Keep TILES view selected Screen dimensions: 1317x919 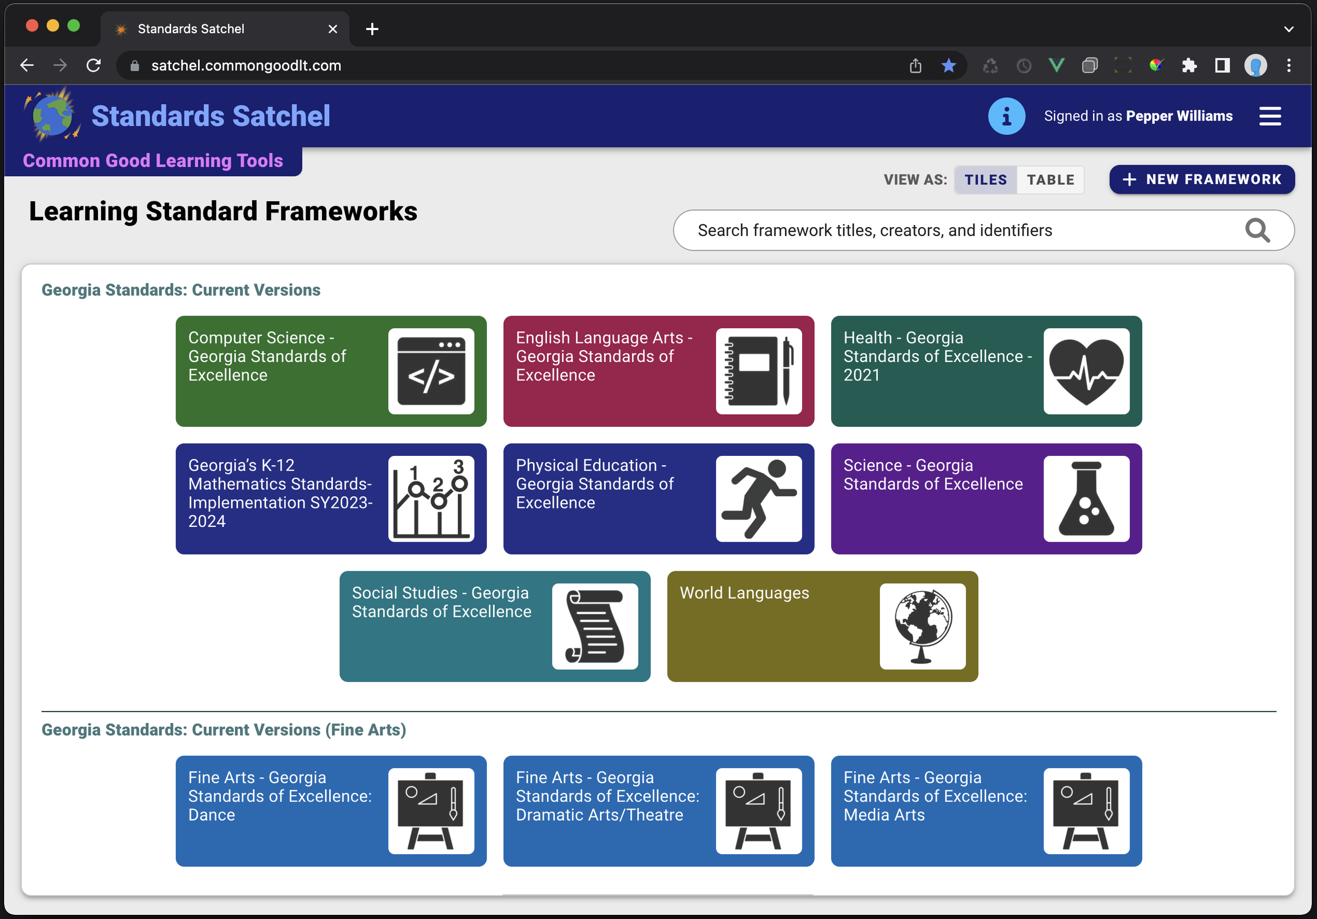[985, 179]
